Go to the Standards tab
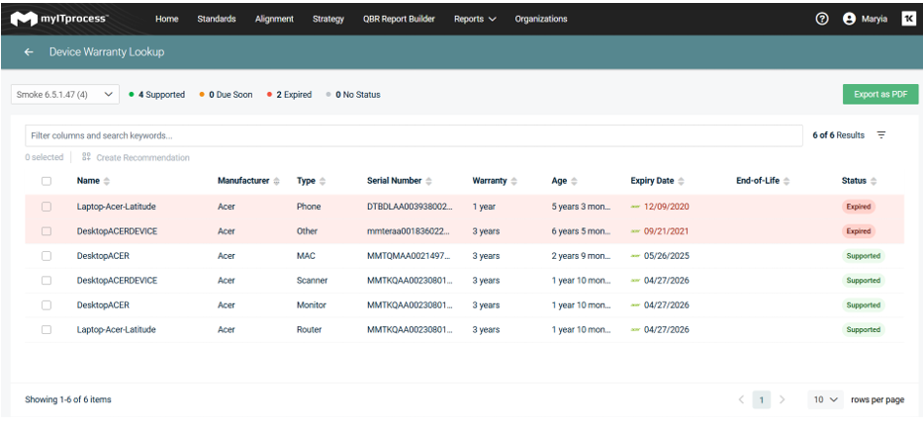 [x=217, y=19]
